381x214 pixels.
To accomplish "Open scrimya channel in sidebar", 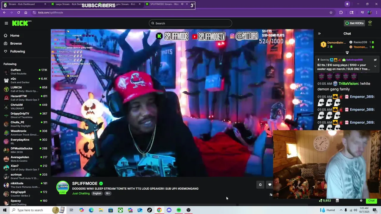I will coord(25,176).
